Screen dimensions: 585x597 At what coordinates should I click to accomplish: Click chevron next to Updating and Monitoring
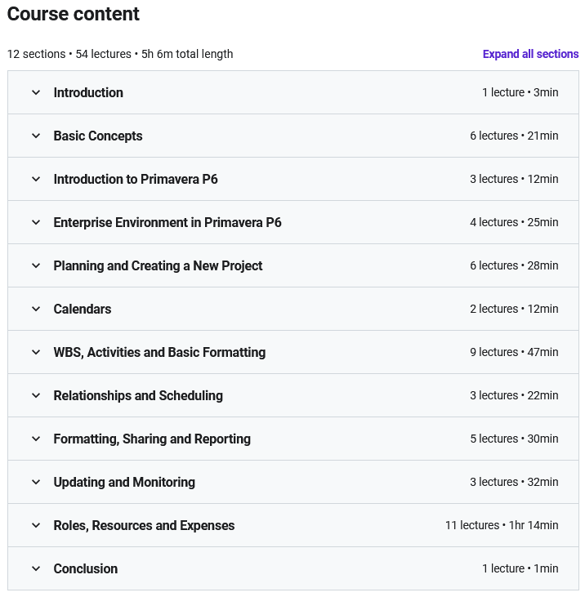coord(36,482)
